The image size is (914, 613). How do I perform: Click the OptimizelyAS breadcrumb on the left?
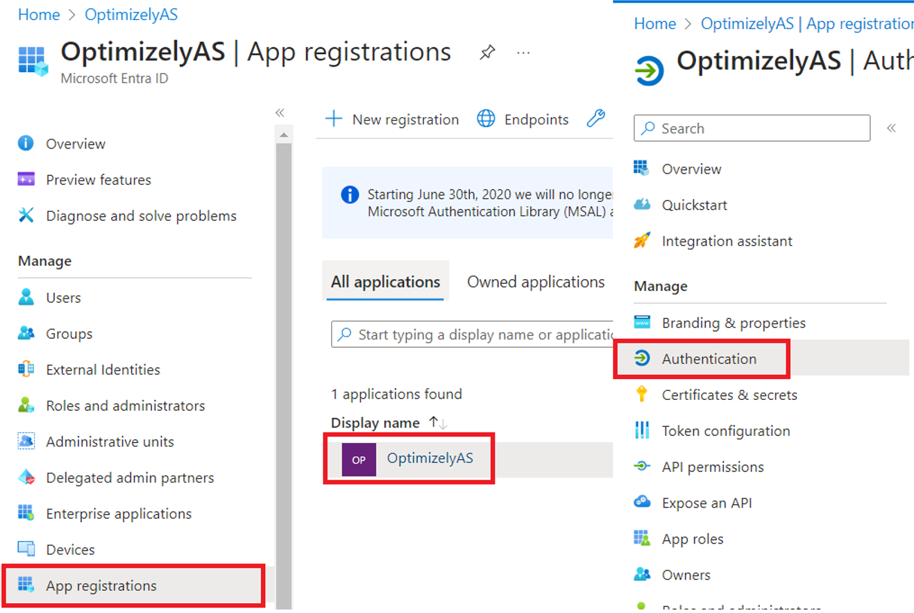131,15
